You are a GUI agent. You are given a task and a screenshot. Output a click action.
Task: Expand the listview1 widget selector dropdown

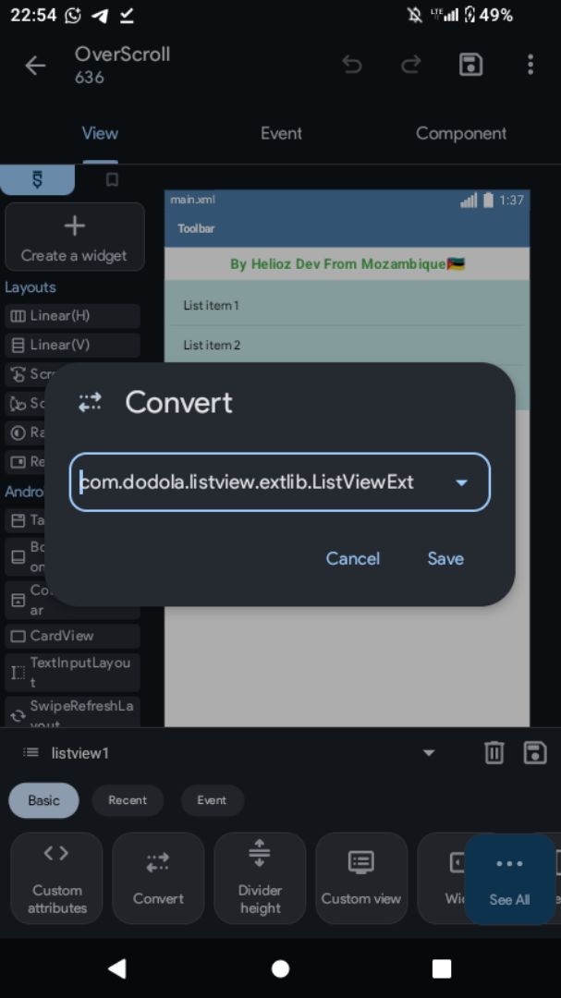[429, 753]
